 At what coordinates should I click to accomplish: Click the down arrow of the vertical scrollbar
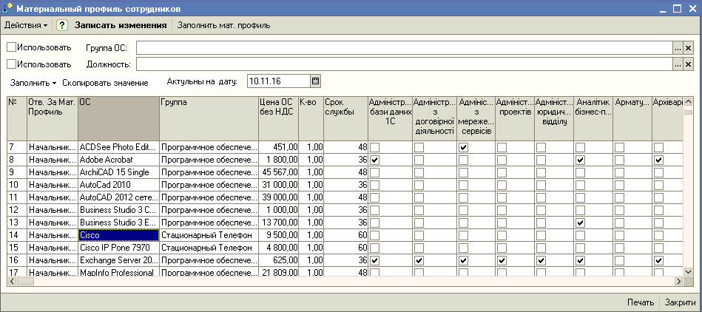pyautogui.click(x=689, y=271)
